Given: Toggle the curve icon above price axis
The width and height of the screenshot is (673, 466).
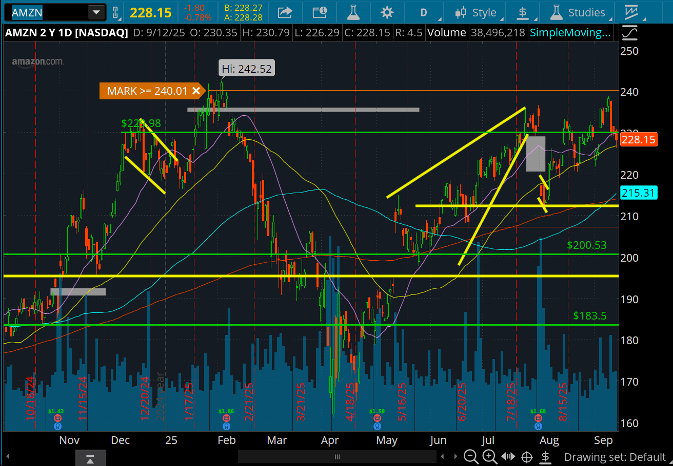Looking at the screenshot, I should [x=629, y=33].
